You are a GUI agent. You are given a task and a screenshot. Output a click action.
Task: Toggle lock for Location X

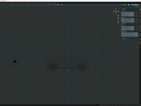point(137,13)
